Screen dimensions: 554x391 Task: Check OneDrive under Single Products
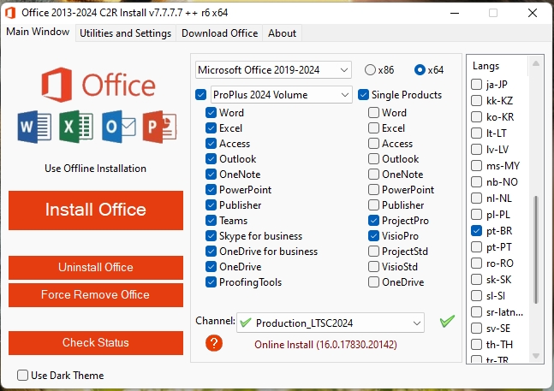(373, 282)
